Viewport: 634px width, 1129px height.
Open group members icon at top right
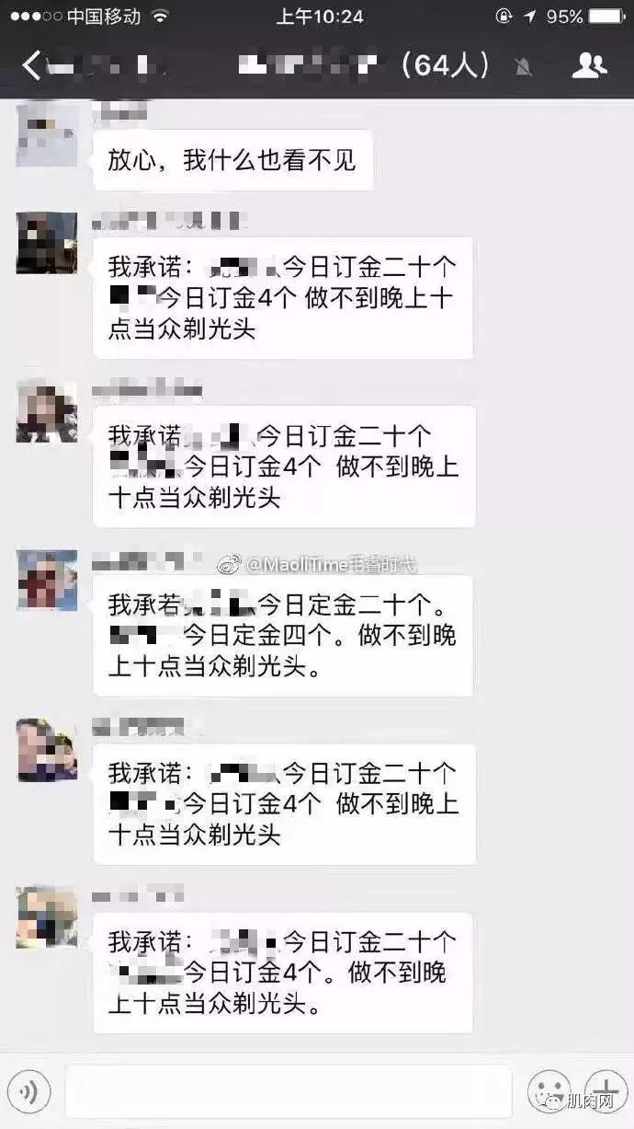pyautogui.click(x=589, y=65)
